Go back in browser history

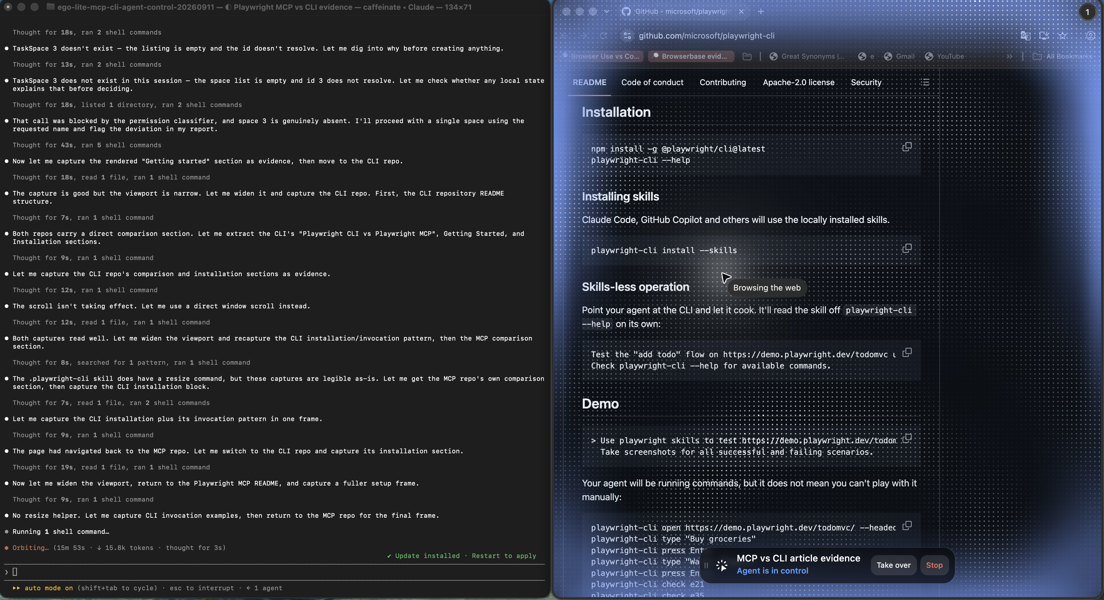coord(565,36)
